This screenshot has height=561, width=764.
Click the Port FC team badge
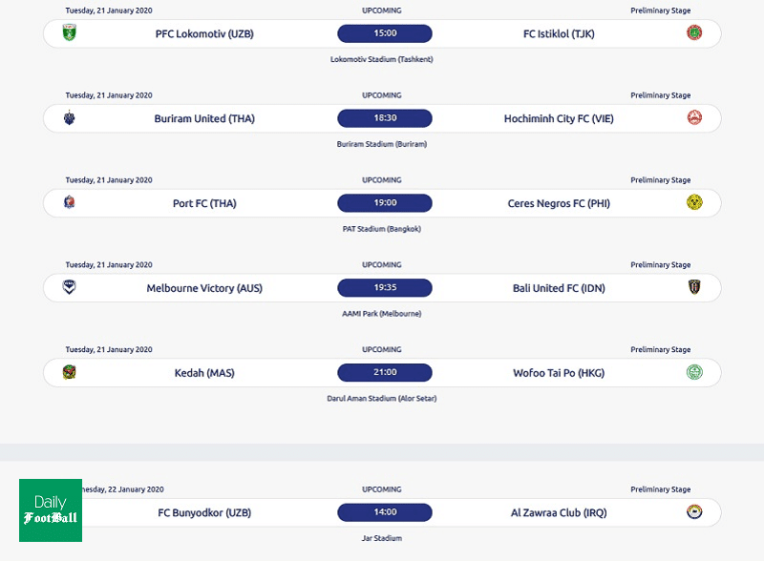(69, 202)
